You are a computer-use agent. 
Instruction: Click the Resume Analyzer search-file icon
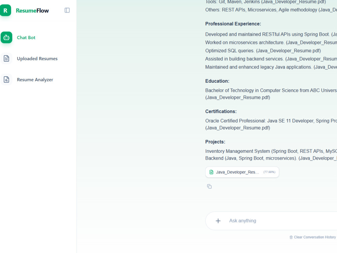(x=6, y=80)
